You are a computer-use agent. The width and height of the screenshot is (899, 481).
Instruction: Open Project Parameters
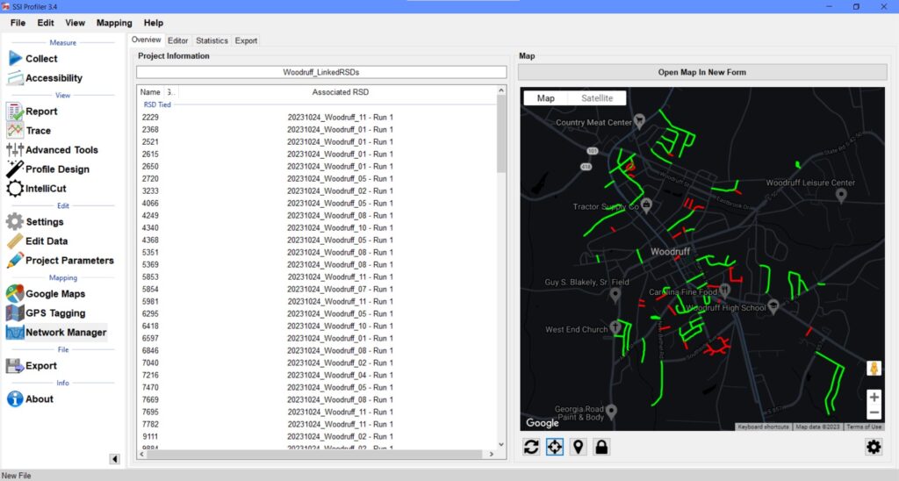(61, 261)
